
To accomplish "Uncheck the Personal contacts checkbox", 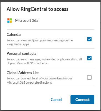I will [89, 58].
